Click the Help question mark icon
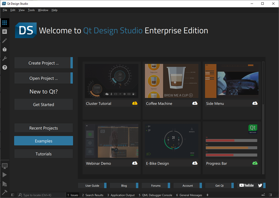279x198 pixels. coord(4,67)
